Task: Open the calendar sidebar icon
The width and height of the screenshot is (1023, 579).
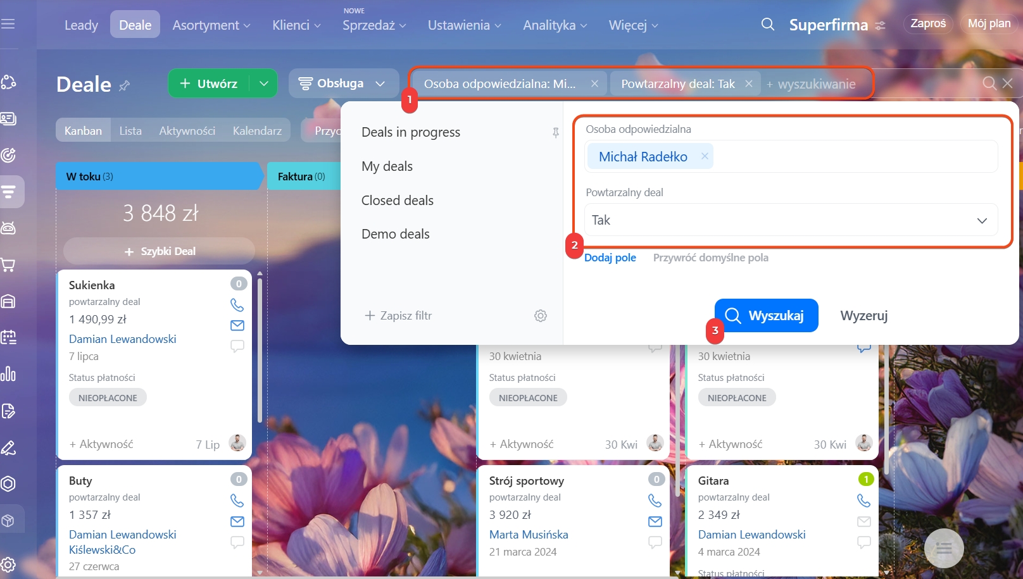Action: [x=8, y=337]
